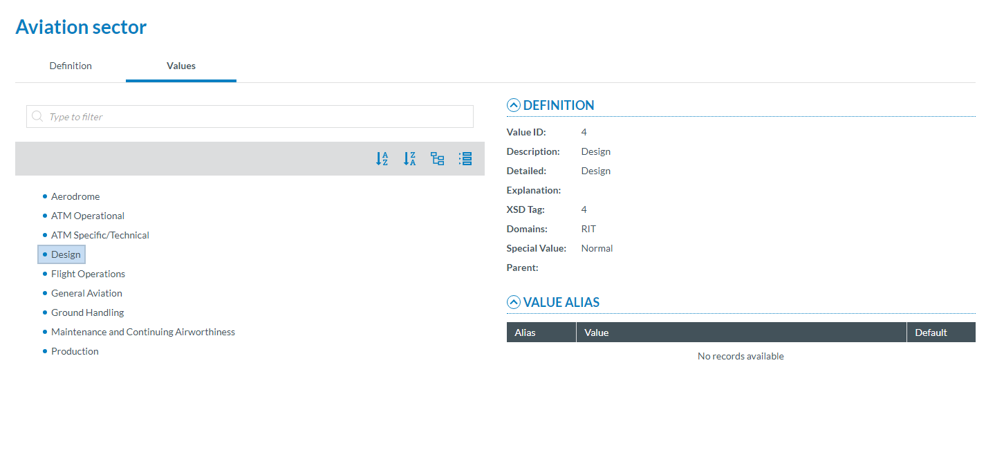
Task: Switch to hierarchical tree view
Action: tap(438, 159)
